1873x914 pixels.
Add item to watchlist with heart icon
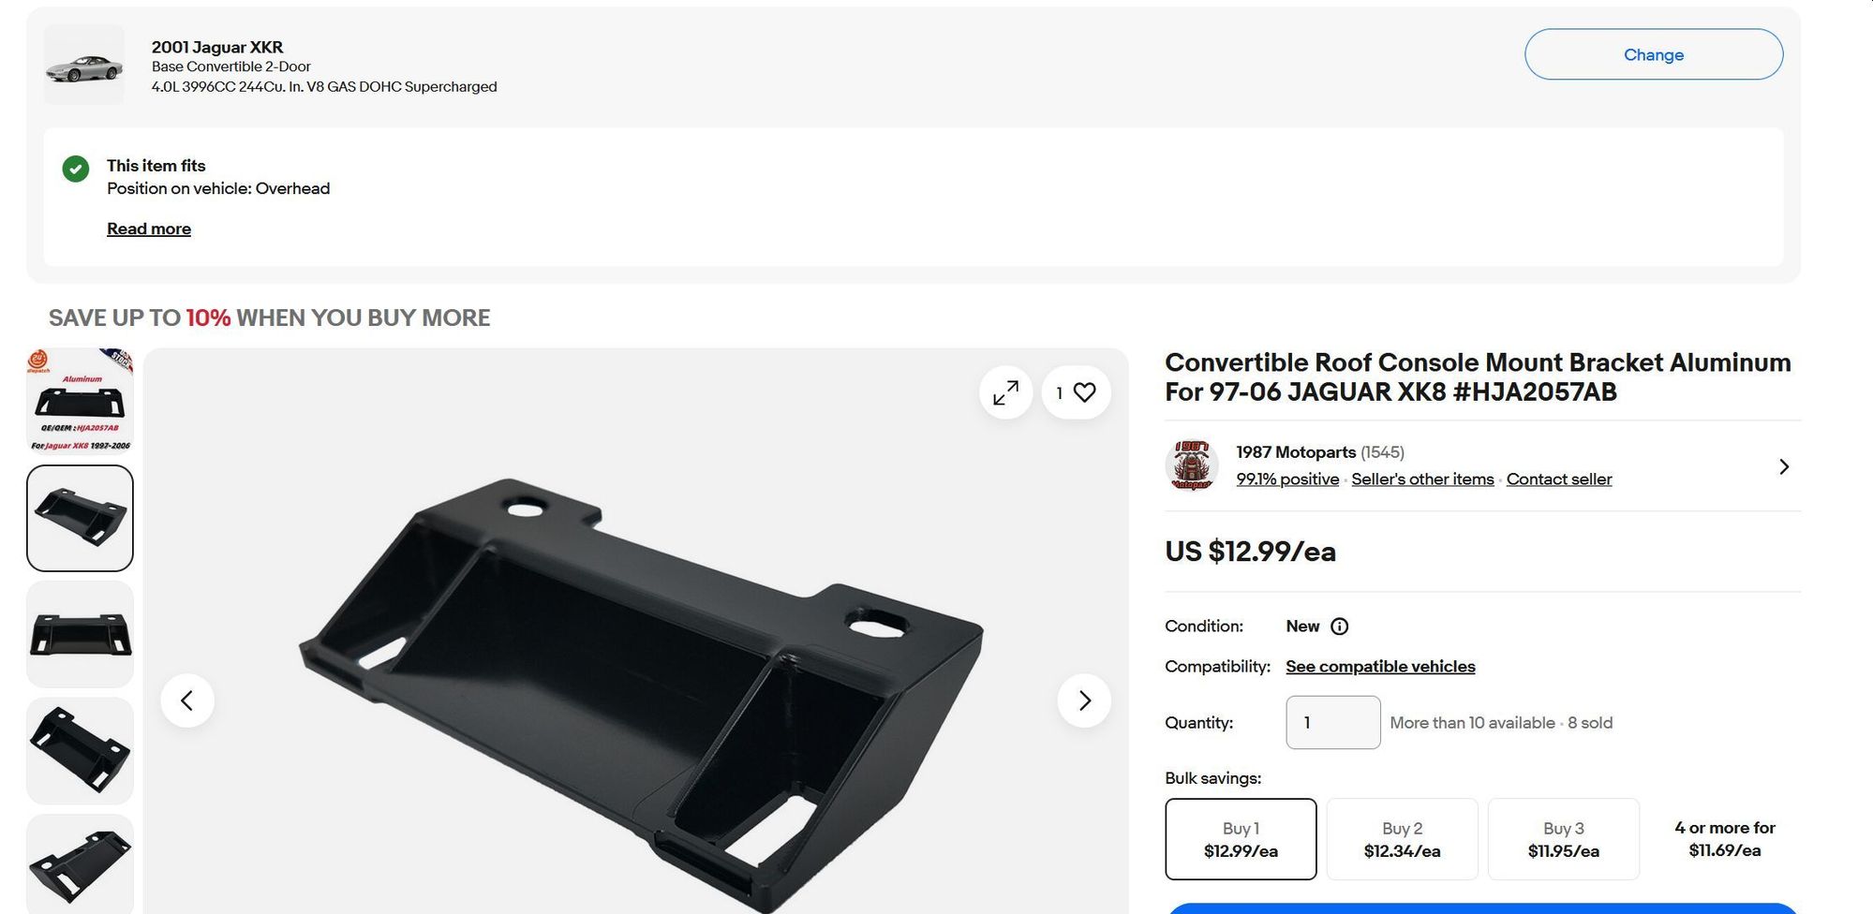(1084, 392)
